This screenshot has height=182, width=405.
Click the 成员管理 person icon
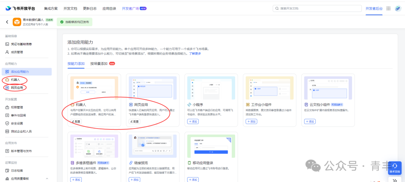click(x=7, y=52)
